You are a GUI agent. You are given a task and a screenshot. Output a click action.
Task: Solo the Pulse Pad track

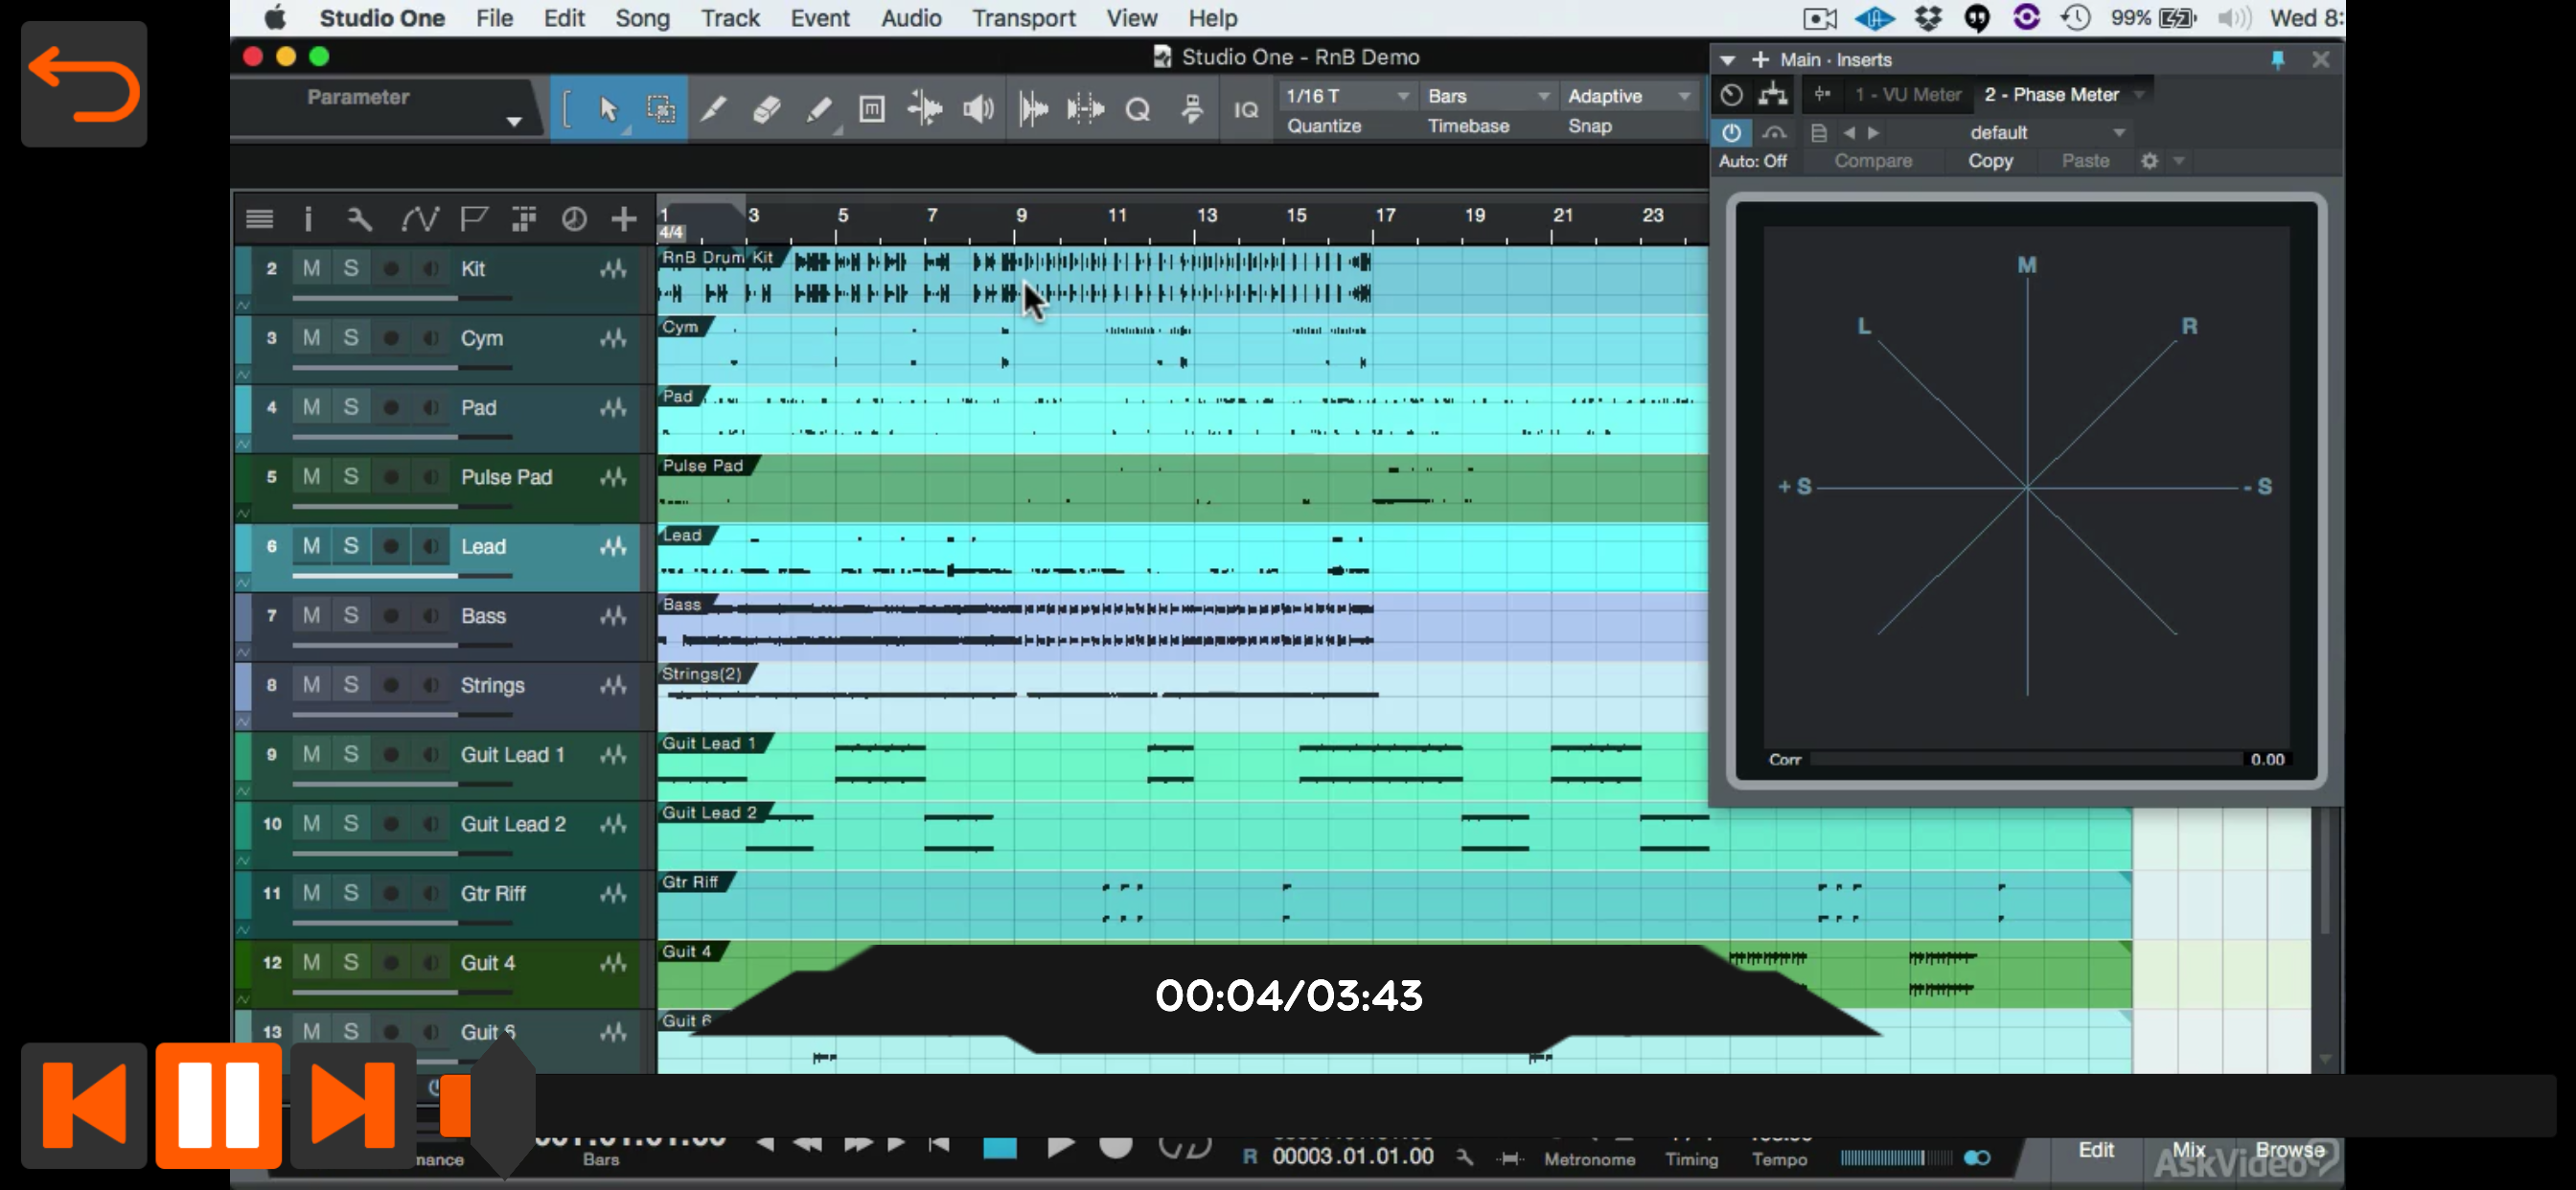[351, 476]
